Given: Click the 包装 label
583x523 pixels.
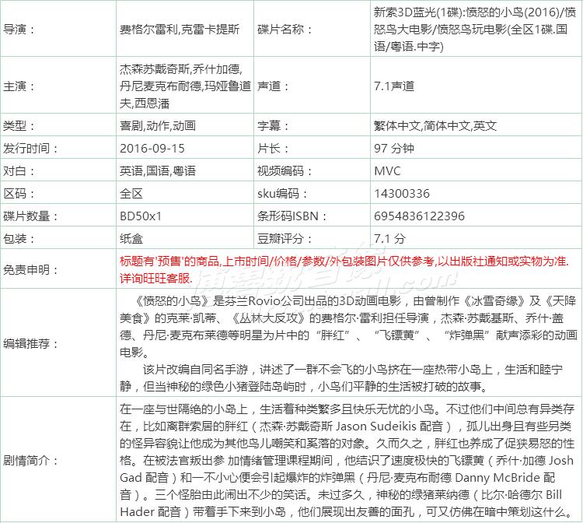Looking at the screenshot, I should 19,239.
